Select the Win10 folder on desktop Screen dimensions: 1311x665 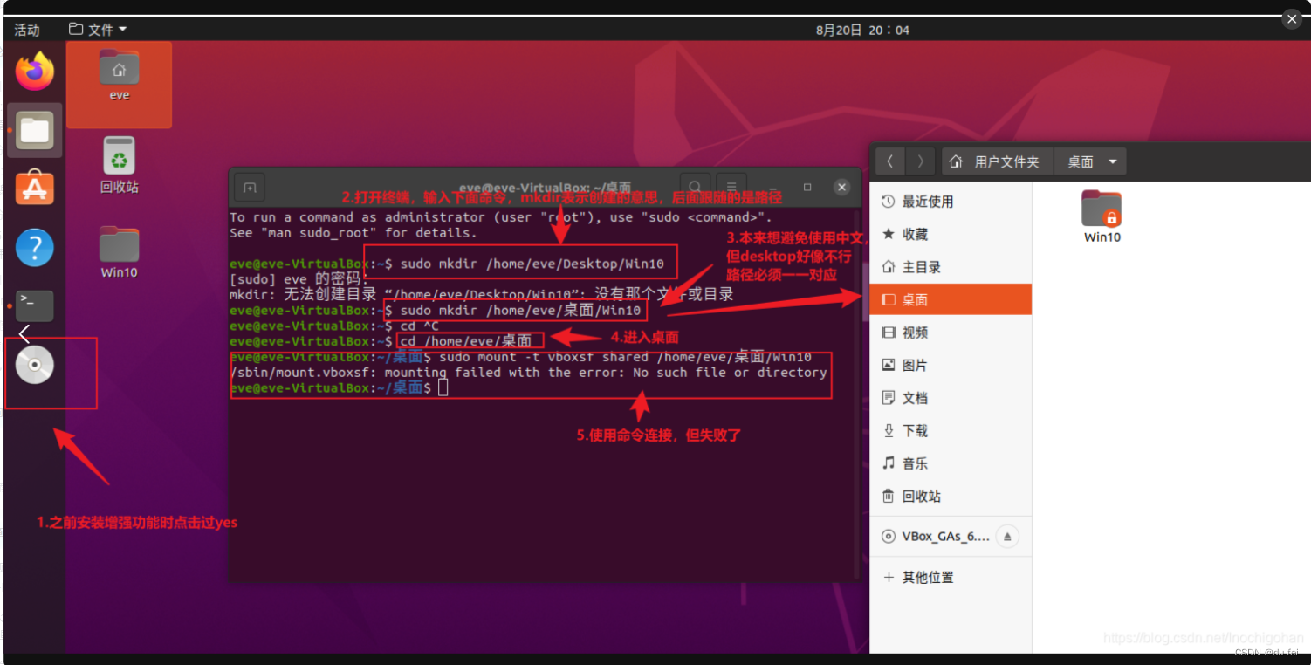[x=119, y=252]
